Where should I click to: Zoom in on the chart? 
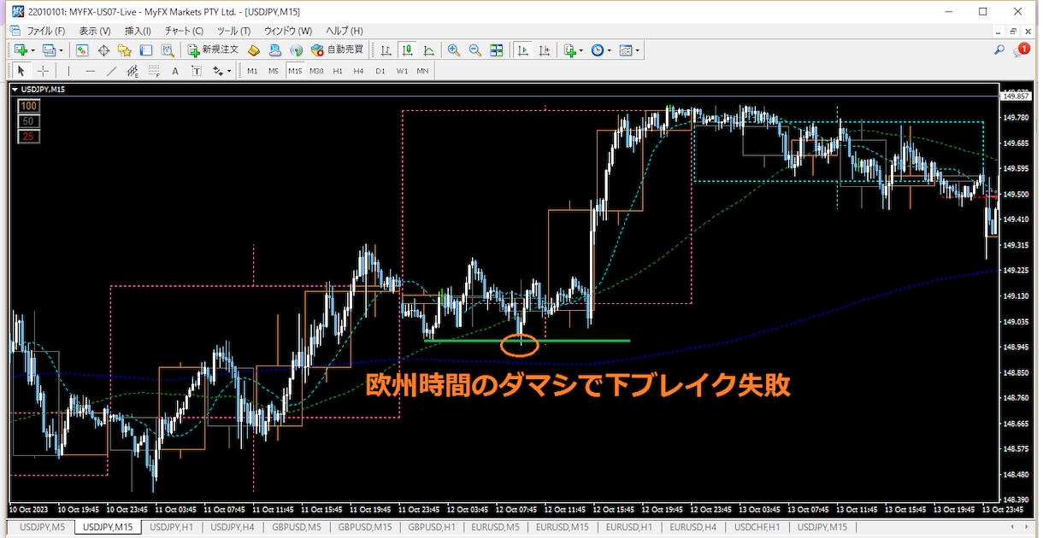(x=453, y=50)
